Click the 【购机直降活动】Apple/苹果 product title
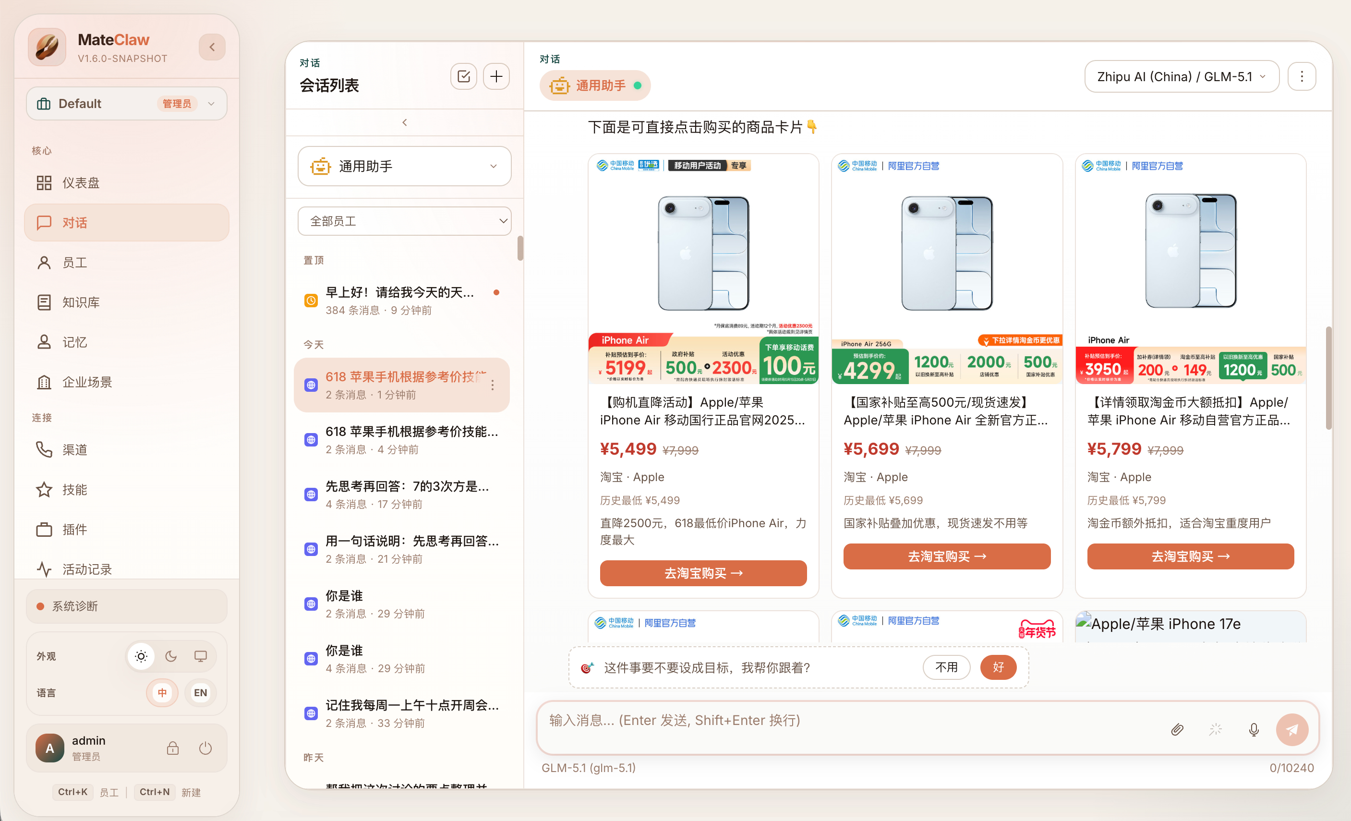Image resolution: width=1351 pixels, height=821 pixels. click(703, 411)
